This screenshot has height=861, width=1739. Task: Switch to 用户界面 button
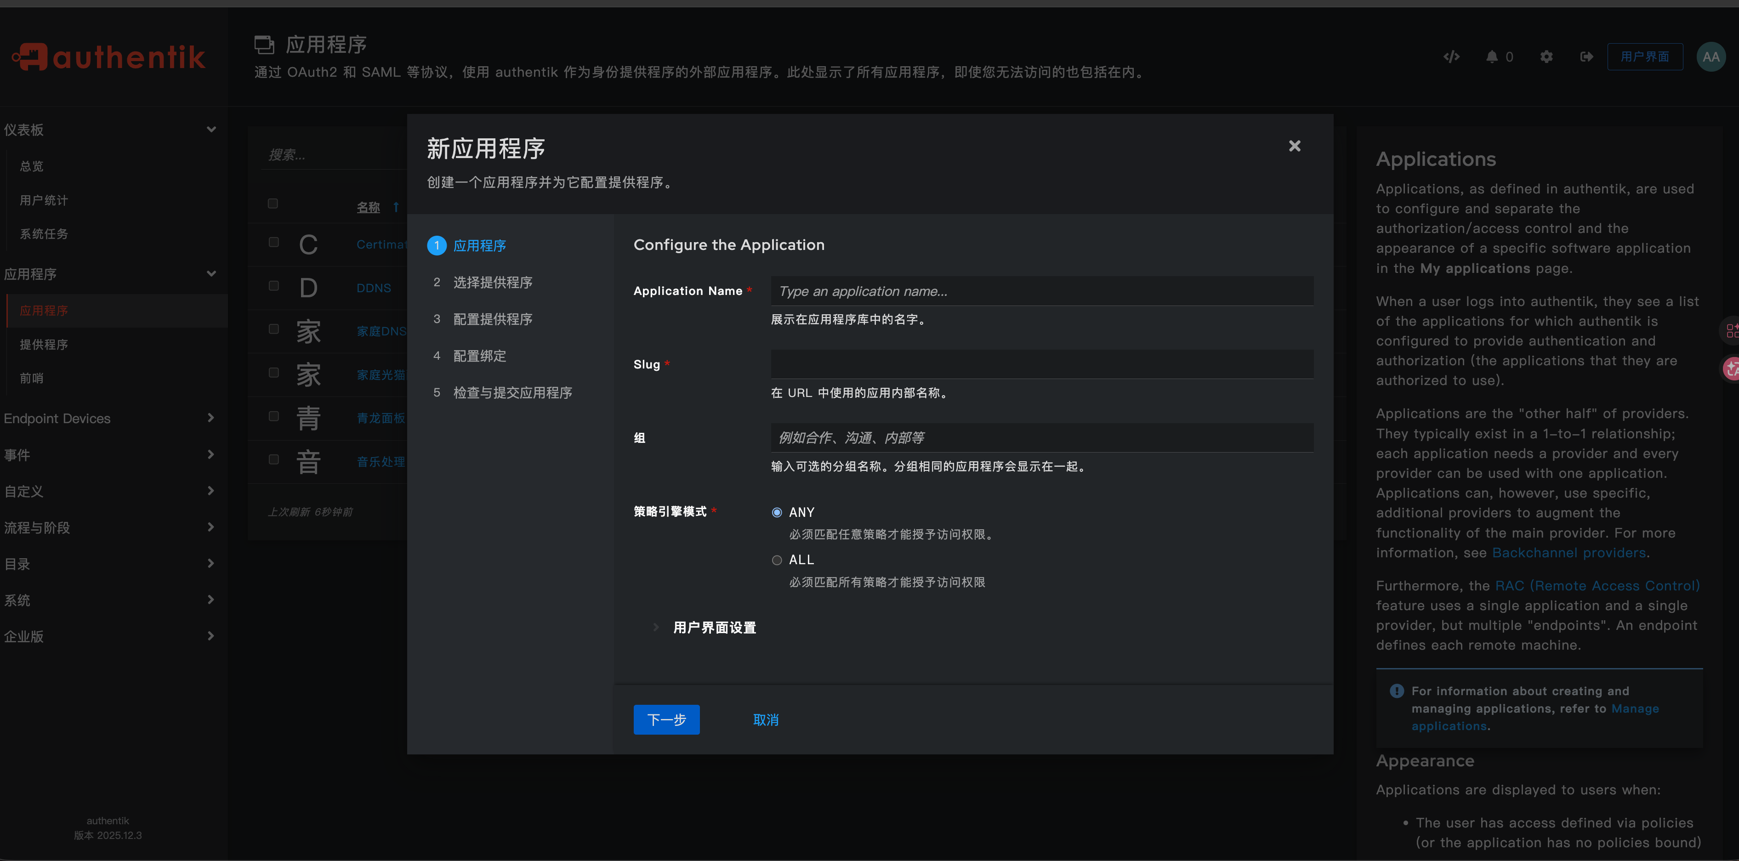(x=1644, y=57)
